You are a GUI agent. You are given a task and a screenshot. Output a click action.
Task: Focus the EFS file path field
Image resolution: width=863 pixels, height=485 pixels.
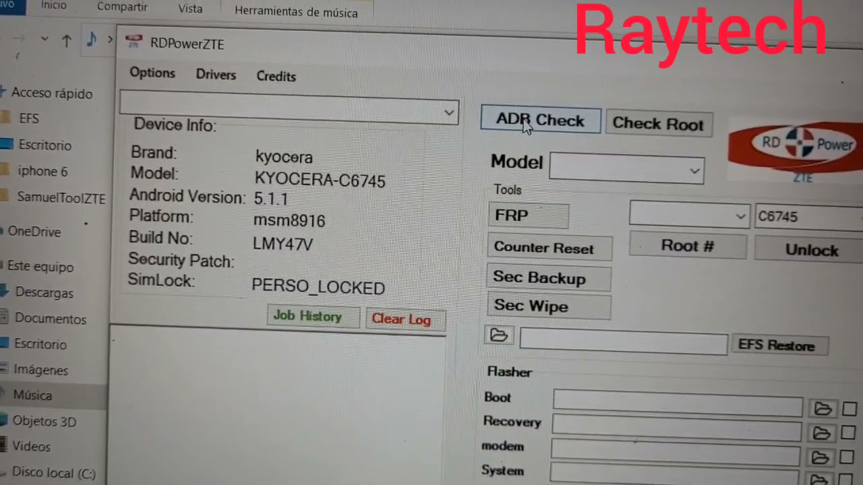point(624,341)
